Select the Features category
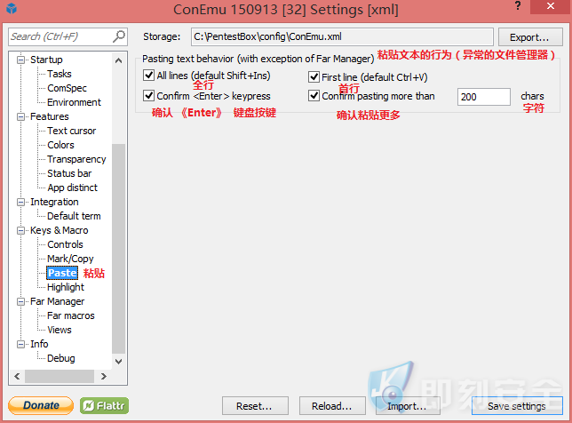Screen dimensions: 572x423 [x=49, y=116]
